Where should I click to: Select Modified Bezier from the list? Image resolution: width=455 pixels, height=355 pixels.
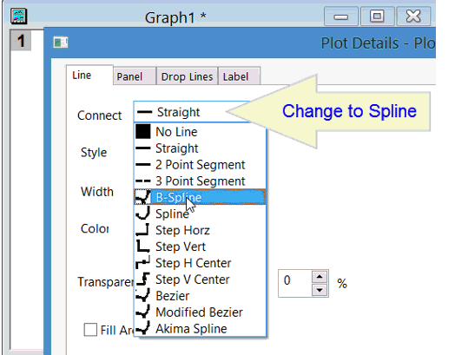click(x=200, y=312)
